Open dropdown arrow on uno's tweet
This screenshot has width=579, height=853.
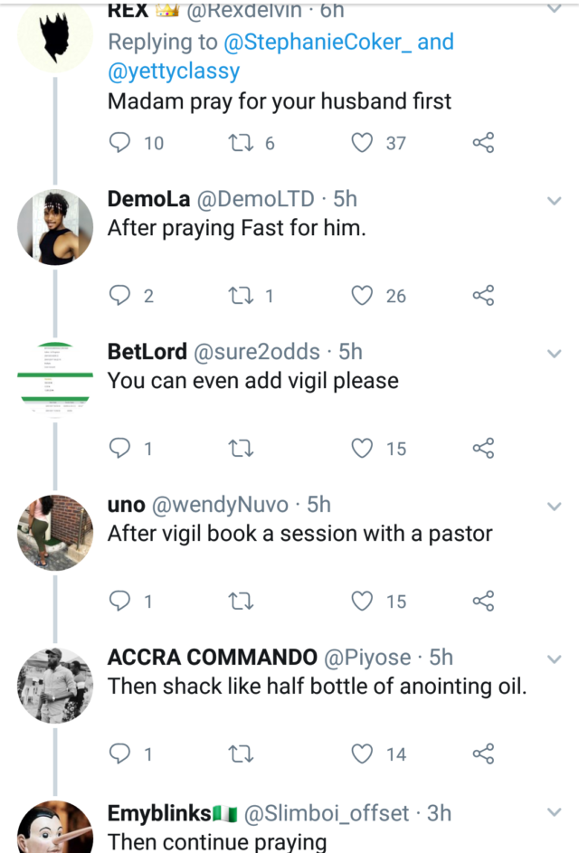(555, 506)
